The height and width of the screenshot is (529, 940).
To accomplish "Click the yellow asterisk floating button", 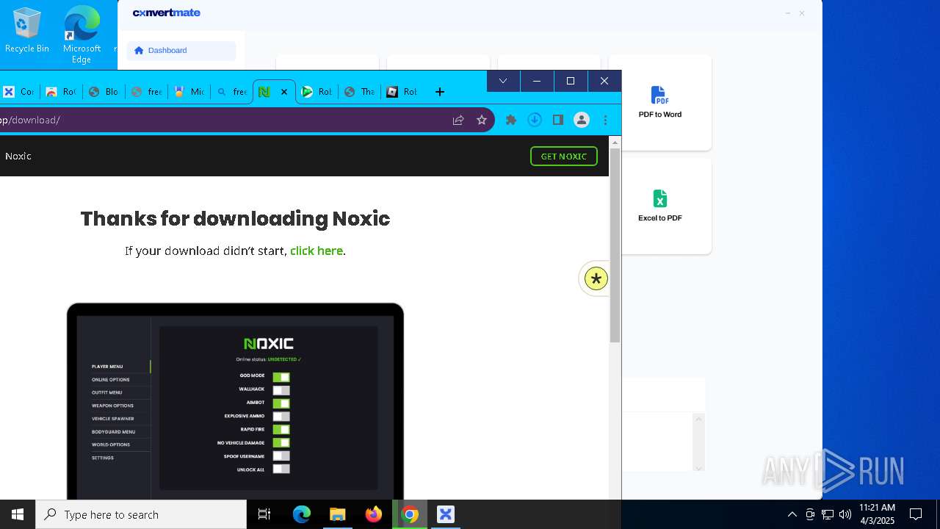I will click(x=596, y=278).
